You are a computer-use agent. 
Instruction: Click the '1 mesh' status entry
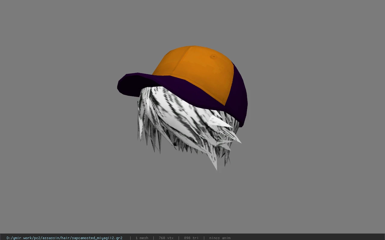142,238
